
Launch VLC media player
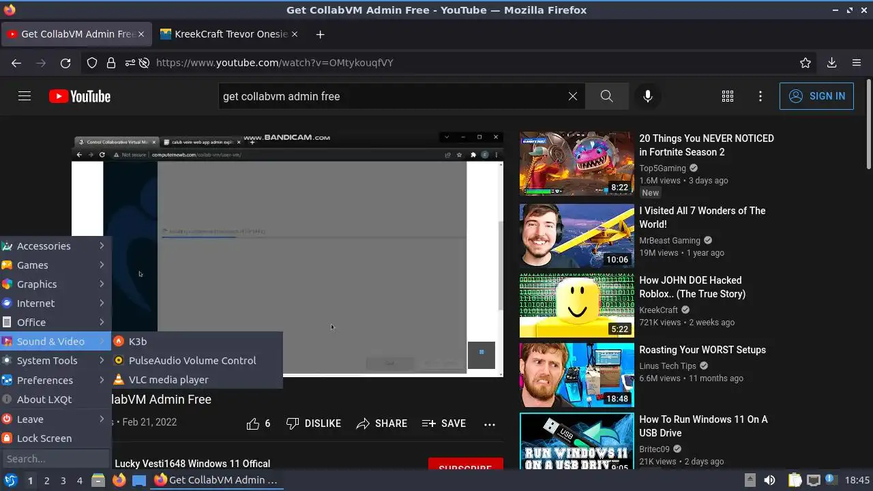tap(197, 379)
